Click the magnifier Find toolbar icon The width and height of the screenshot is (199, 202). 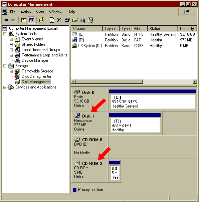82,20
